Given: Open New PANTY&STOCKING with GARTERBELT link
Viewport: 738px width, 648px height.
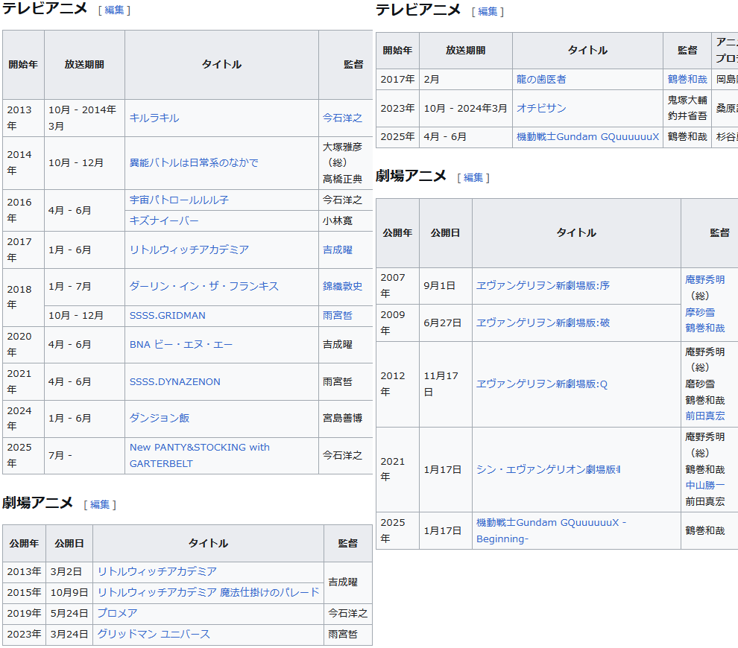Looking at the screenshot, I should (200, 455).
